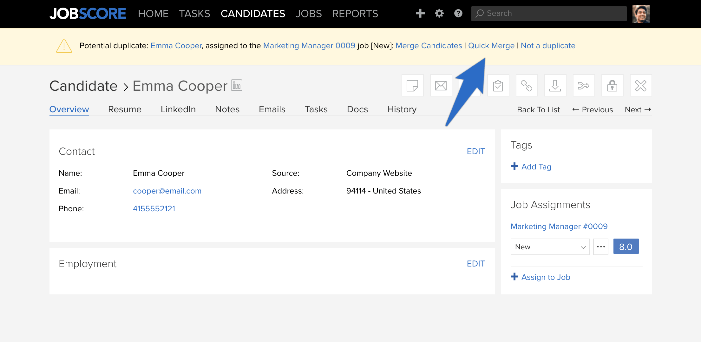Image resolution: width=701 pixels, height=342 pixels.
Task: Open the Marketing Manager #0009 job link
Action: pyautogui.click(x=559, y=226)
